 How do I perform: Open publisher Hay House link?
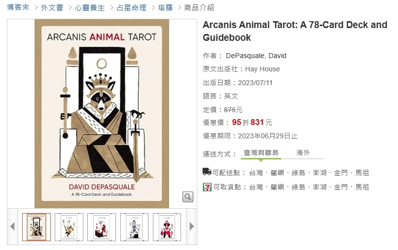point(262,69)
